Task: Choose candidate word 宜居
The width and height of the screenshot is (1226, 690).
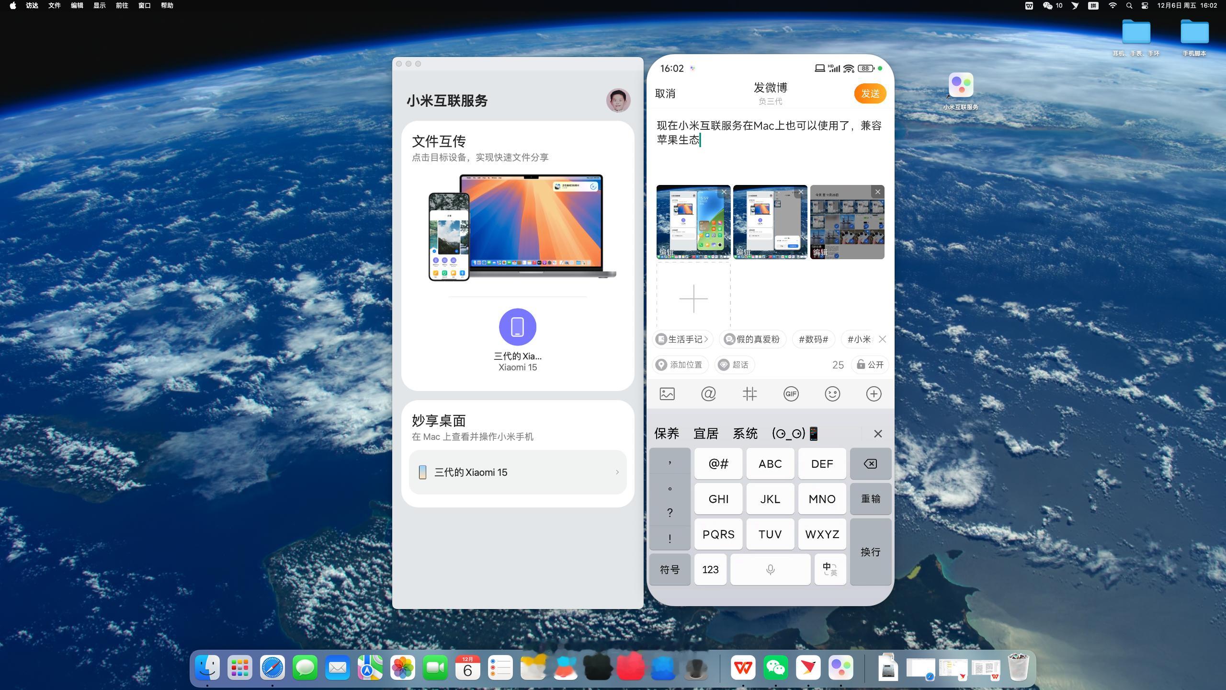Action: [x=706, y=434]
